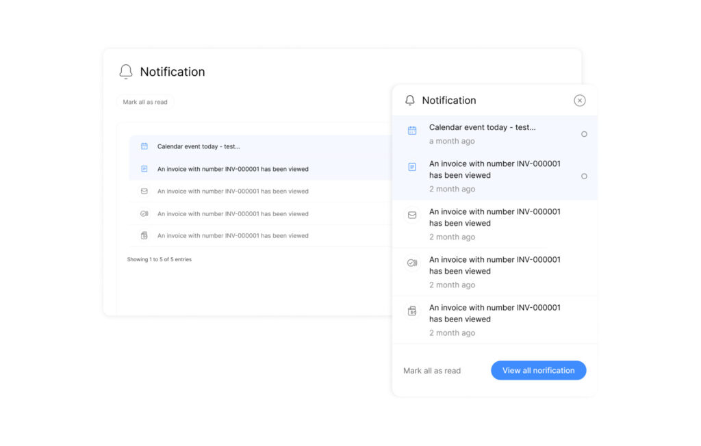Screen dimensions: 701x446
Task: Click the blue calendar icon in the full-page list
Action: (144, 146)
